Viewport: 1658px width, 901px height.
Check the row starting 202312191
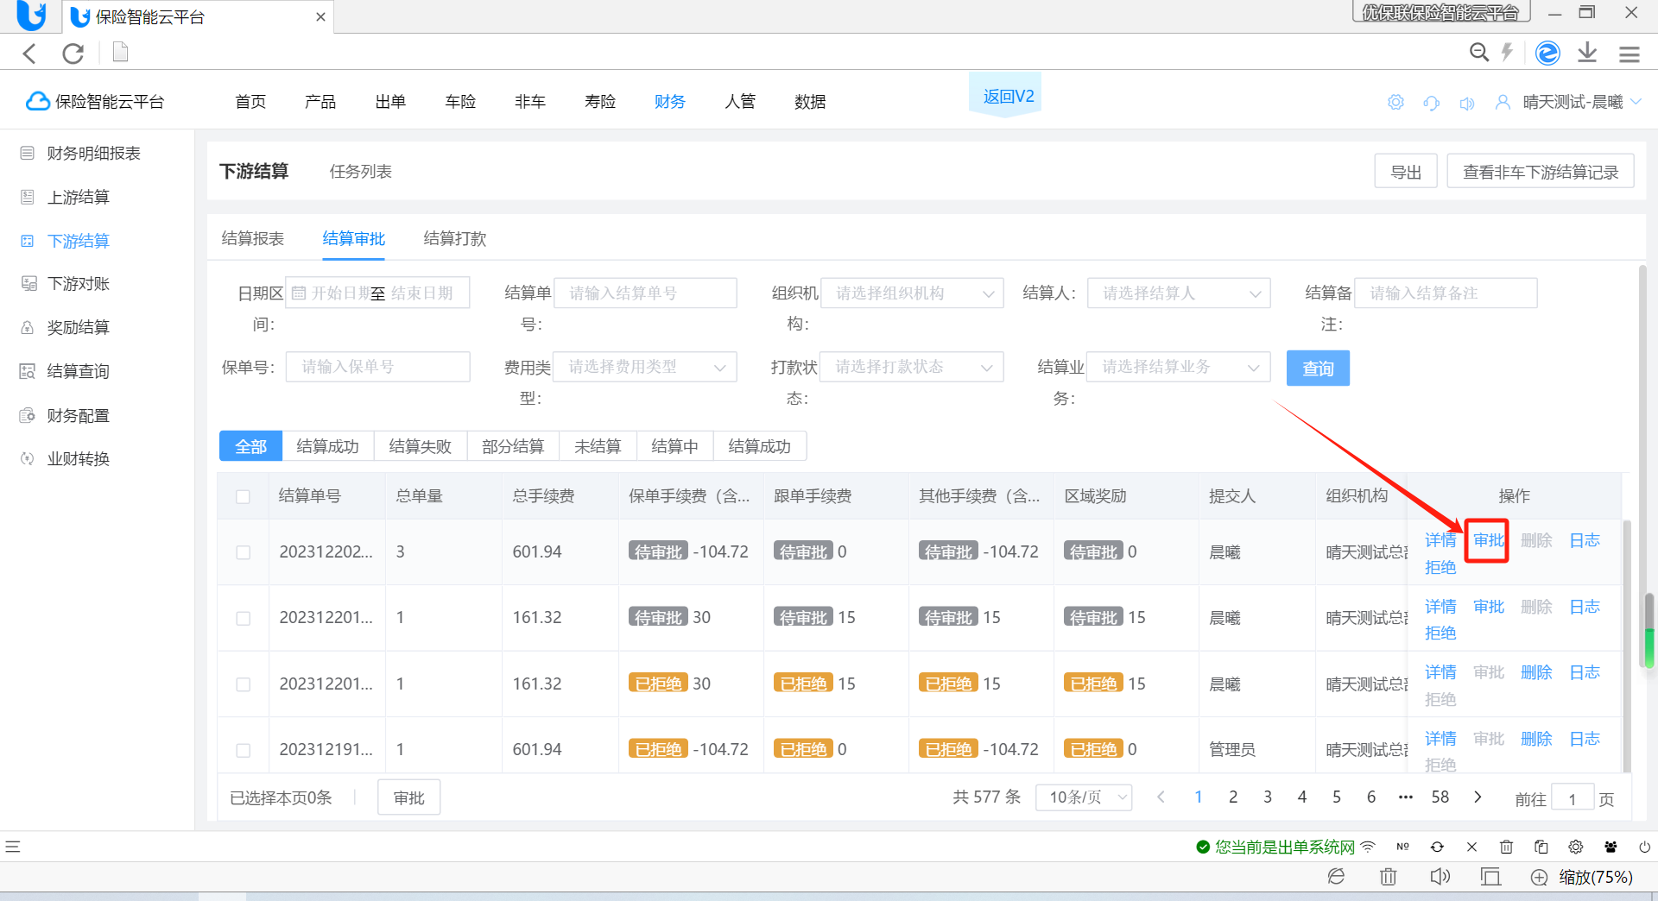point(244,750)
